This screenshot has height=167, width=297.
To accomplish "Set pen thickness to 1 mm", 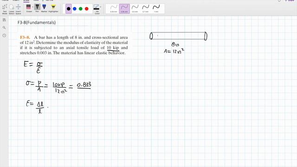I will (x=156, y=9).
